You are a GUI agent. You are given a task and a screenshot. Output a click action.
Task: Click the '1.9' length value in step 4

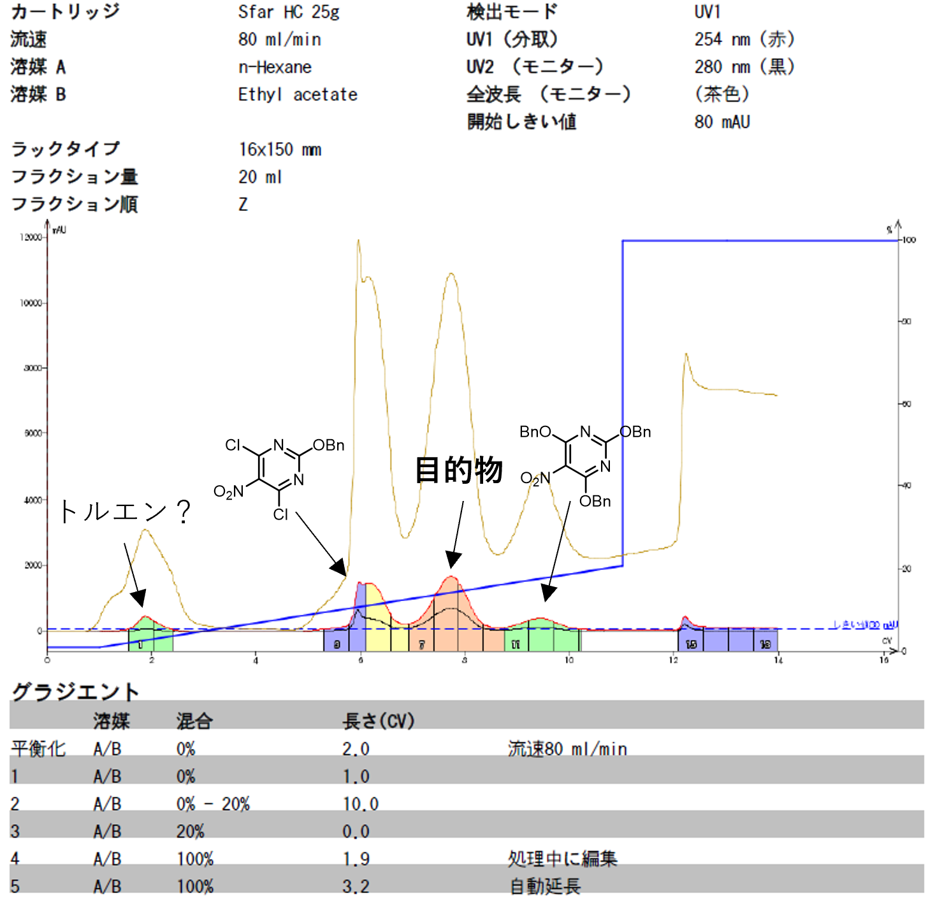pyautogui.click(x=356, y=859)
